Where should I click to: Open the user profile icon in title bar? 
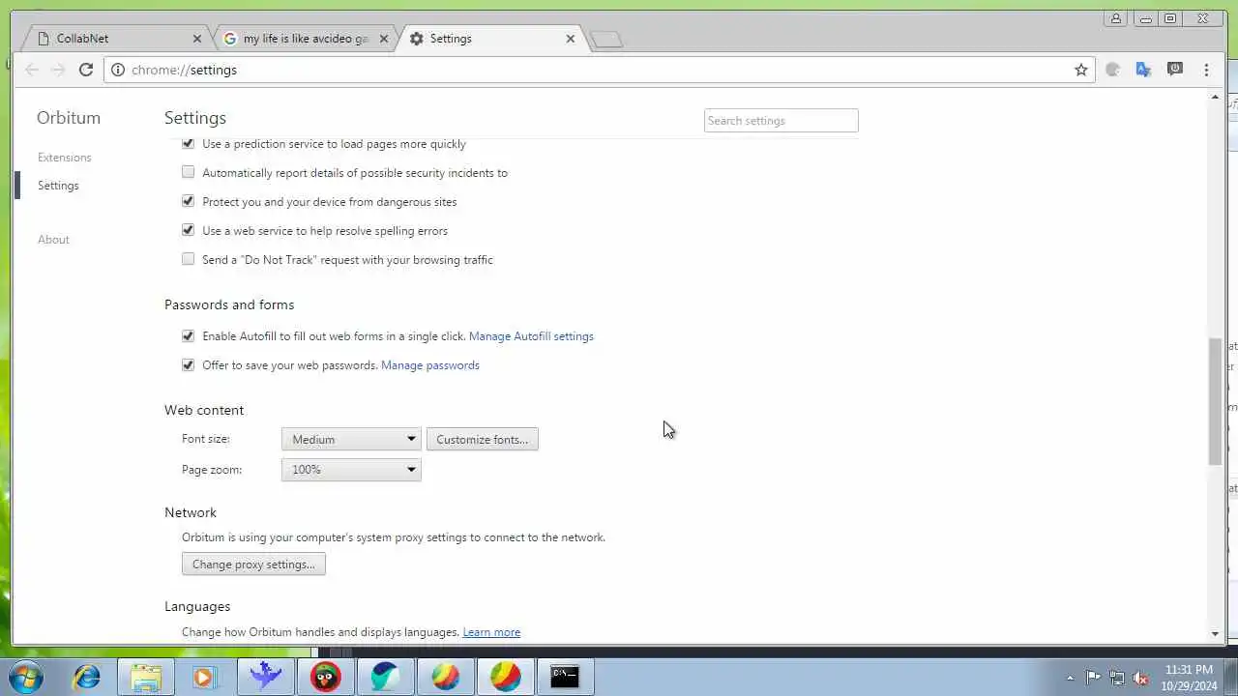(x=1116, y=18)
